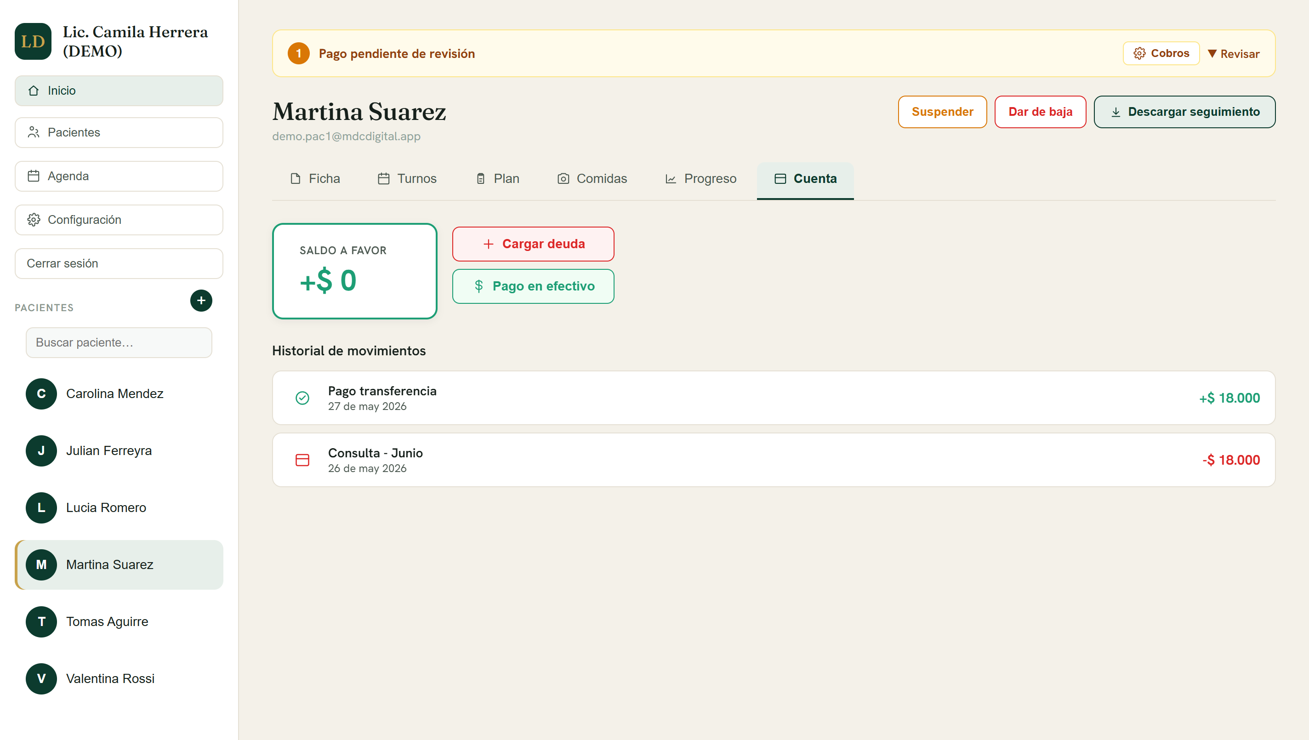Switch to the Comidas tab
1309x740 pixels.
[592, 178]
